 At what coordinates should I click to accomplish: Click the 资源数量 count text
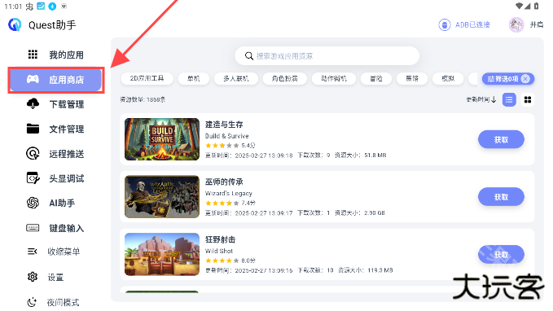143,100
